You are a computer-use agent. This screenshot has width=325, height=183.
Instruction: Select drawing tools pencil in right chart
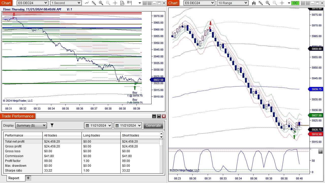(x=261, y=3)
